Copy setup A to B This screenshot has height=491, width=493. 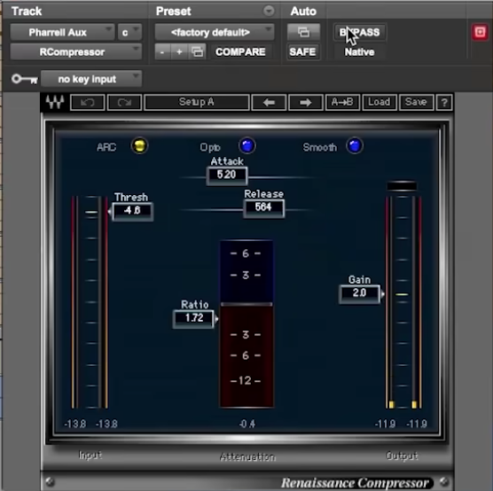coord(342,102)
